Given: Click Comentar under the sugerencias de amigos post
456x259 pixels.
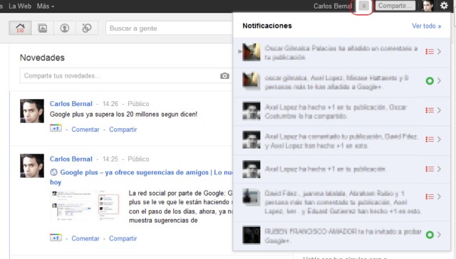Looking at the screenshot, I should 85,238.
